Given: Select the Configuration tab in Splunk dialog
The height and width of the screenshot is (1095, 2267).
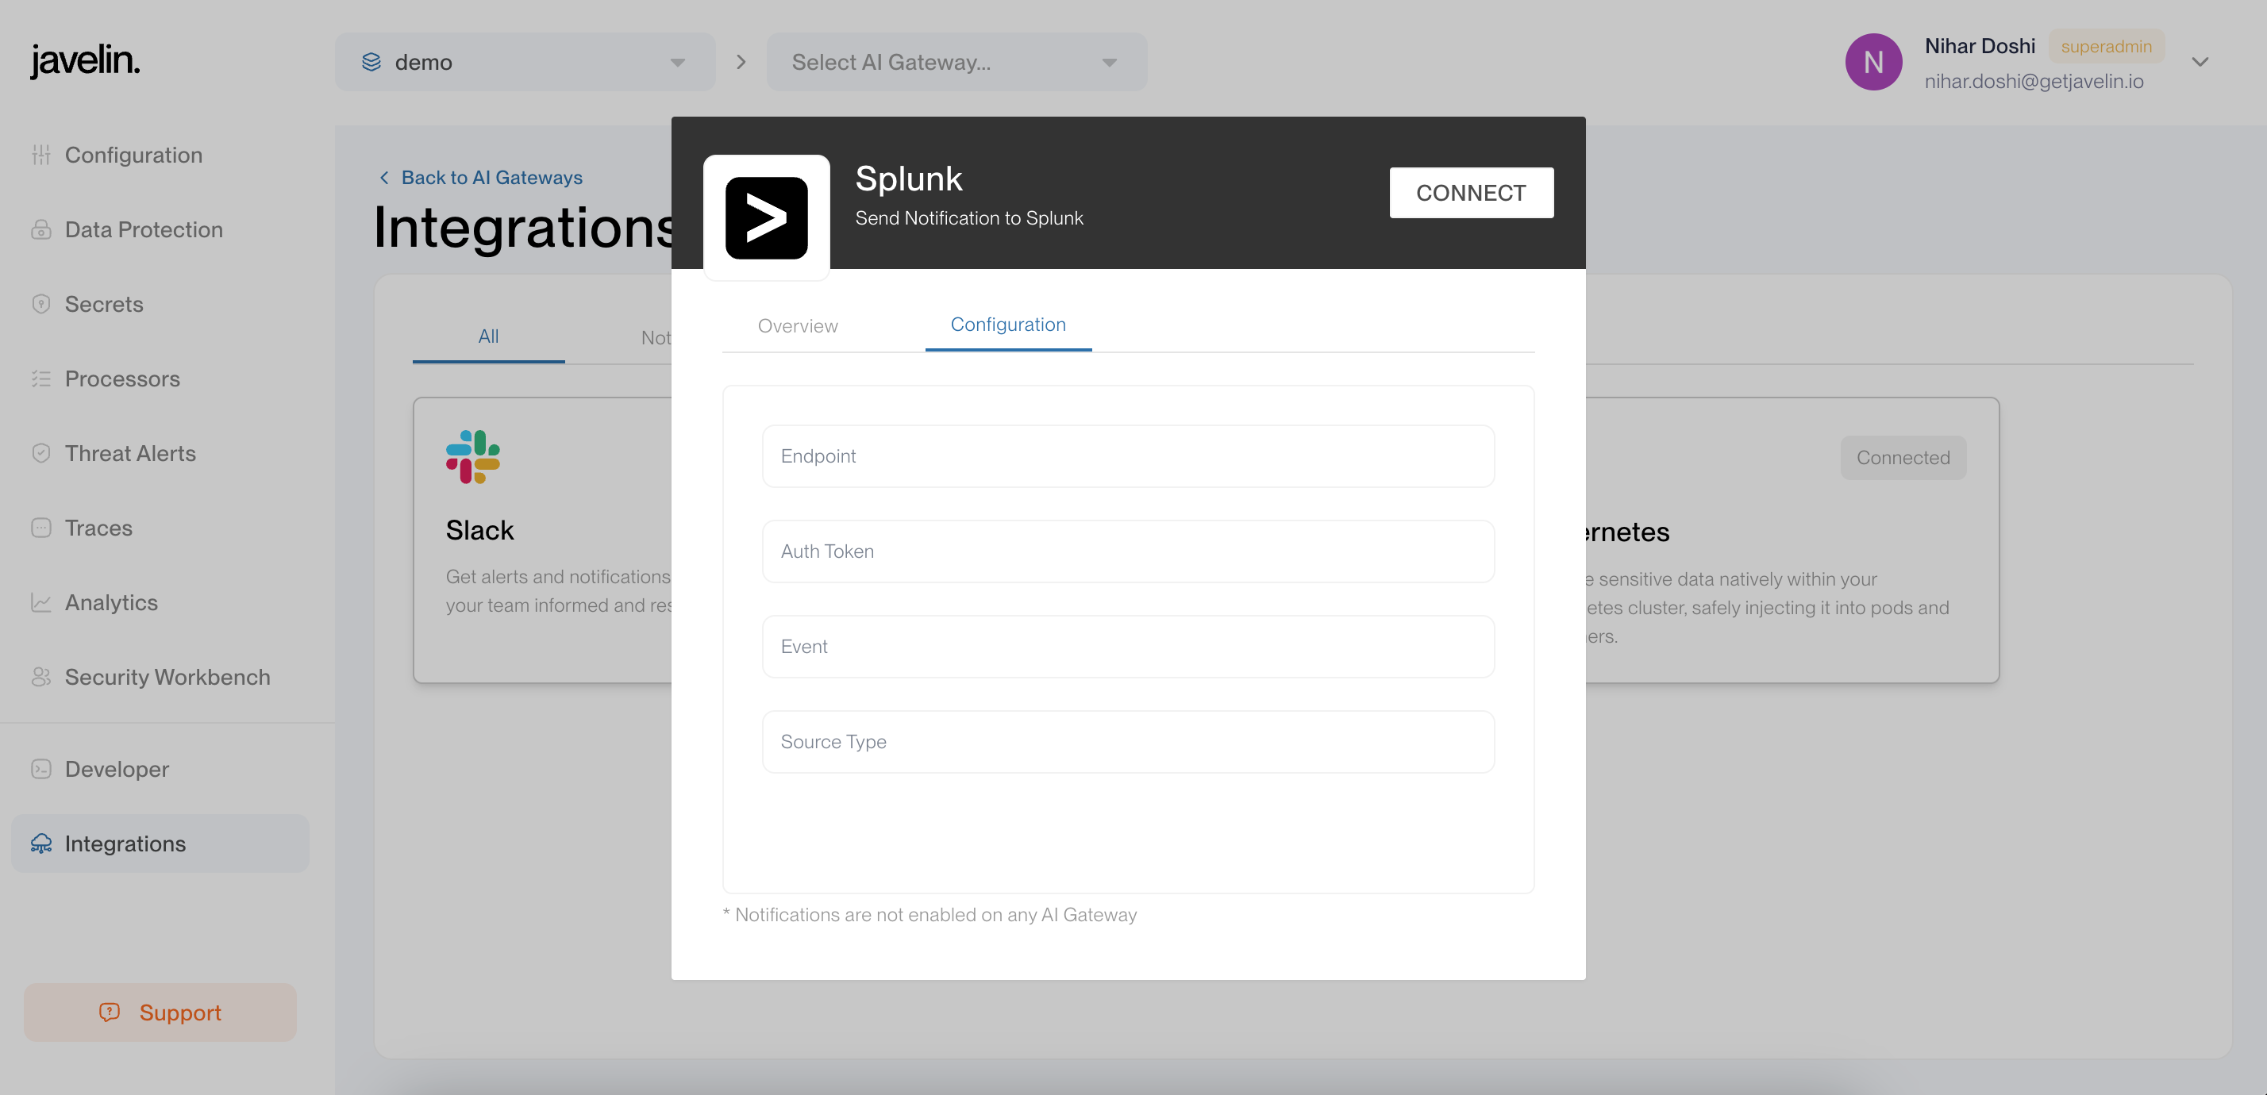Looking at the screenshot, I should coord(1007,325).
